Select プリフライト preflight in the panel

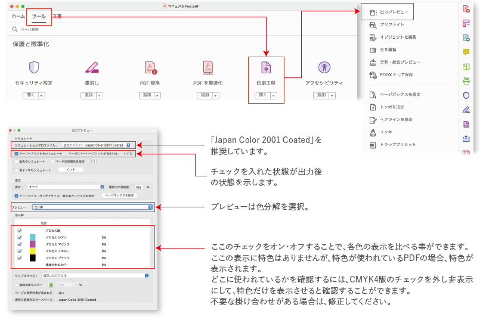(x=387, y=24)
